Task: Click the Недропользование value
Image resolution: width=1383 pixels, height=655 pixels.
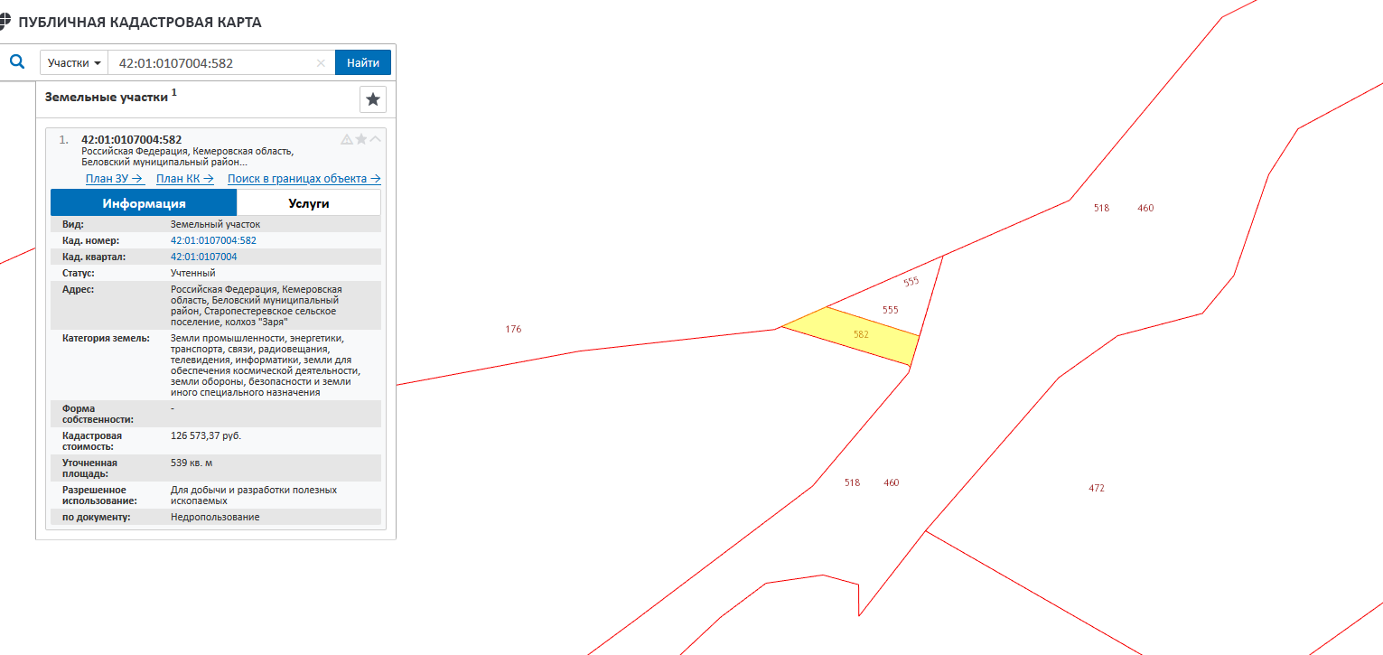Action: point(215,517)
